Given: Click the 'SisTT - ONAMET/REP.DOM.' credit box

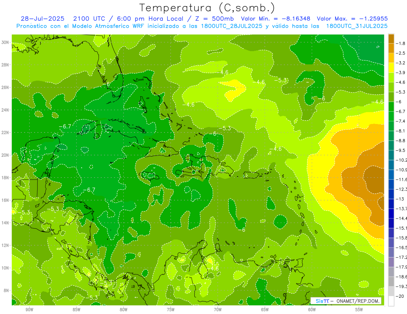Looking at the screenshot, I should point(346,301).
